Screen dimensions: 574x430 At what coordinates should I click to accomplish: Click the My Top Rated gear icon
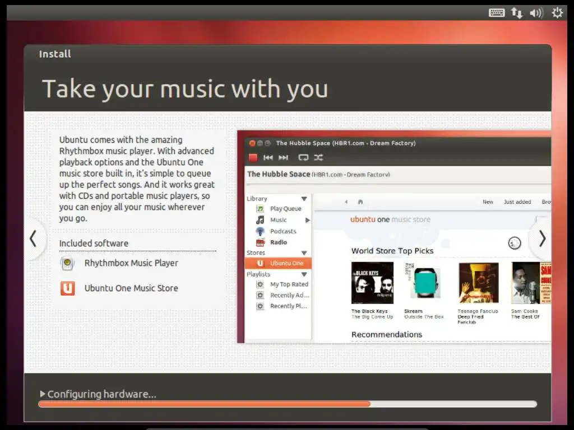click(260, 284)
